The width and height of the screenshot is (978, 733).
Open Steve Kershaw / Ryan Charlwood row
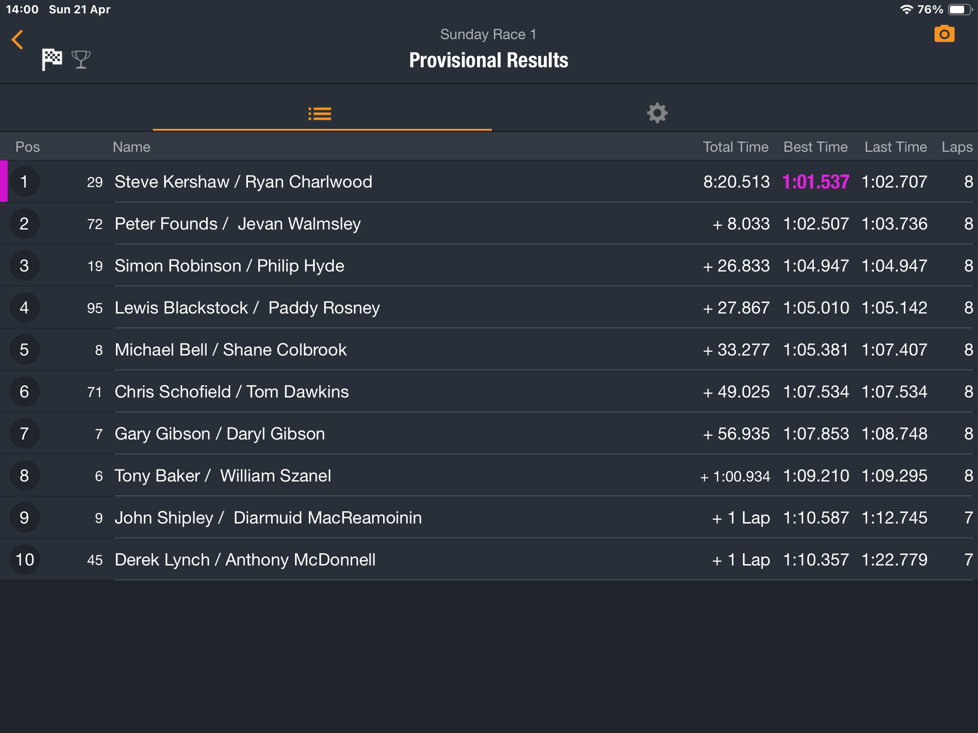click(x=244, y=182)
